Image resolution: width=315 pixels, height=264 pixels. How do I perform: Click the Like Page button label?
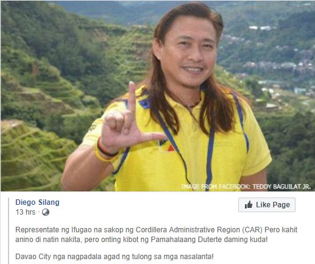click(x=273, y=205)
